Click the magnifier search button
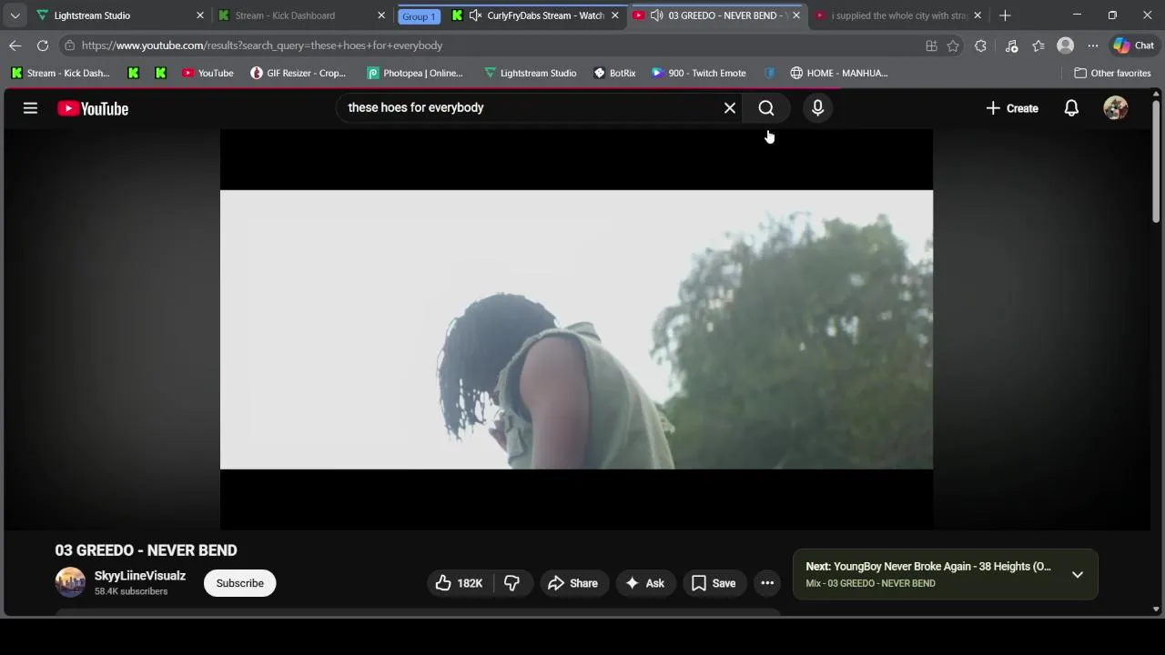This screenshot has width=1165, height=655. pyautogui.click(x=766, y=108)
